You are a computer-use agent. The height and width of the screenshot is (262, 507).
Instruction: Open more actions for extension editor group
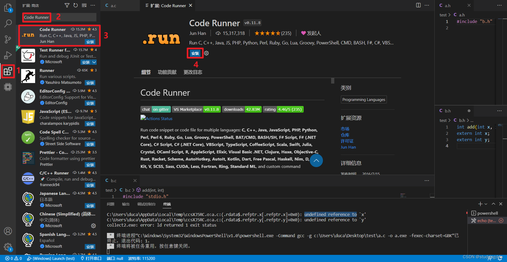point(427,5)
